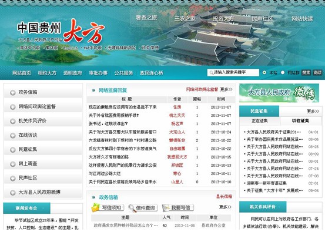The height and width of the screenshot is (232, 325).
Task: Expand 更多>> in 网络监督回复 panel
Action: (226, 89)
